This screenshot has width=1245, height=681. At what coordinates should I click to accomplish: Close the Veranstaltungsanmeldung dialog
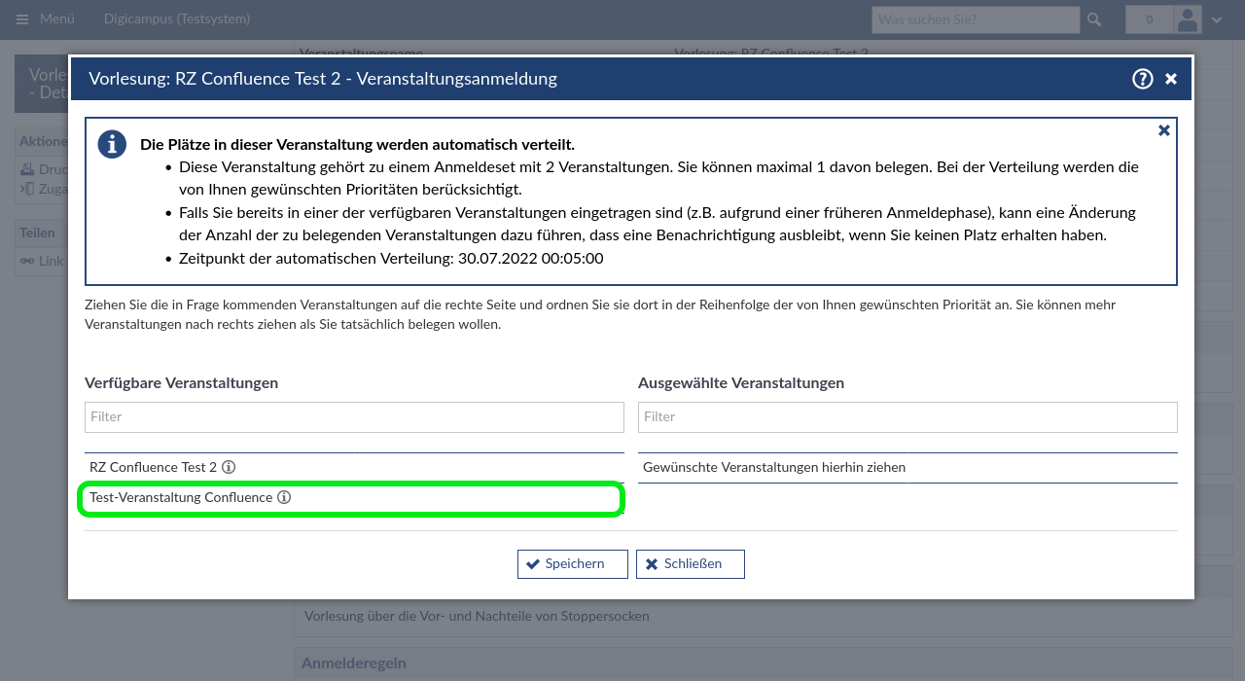tap(1171, 79)
